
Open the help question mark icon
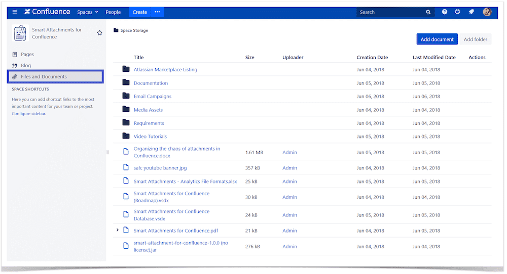tap(445, 12)
